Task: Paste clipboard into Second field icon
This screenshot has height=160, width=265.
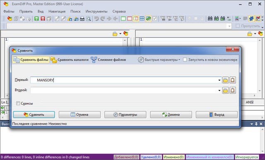Action: click(x=233, y=90)
